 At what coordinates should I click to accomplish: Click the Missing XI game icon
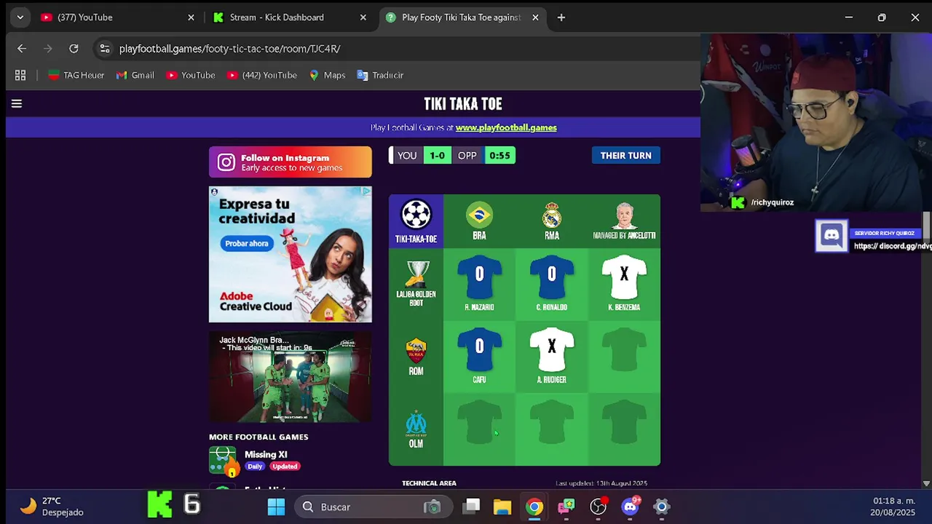point(223,461)
